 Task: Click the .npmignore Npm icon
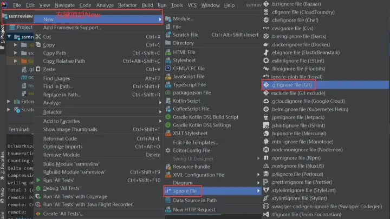tap(266, 158)
